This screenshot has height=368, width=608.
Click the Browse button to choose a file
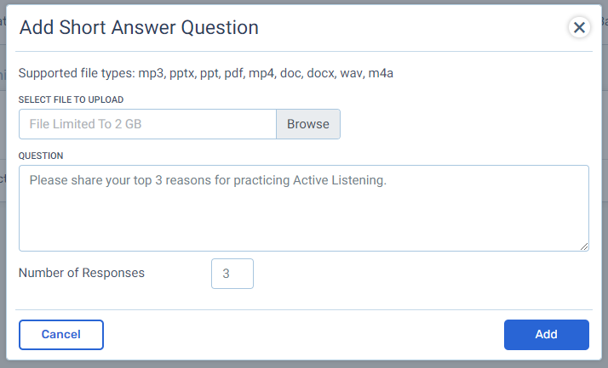(307, 124)
